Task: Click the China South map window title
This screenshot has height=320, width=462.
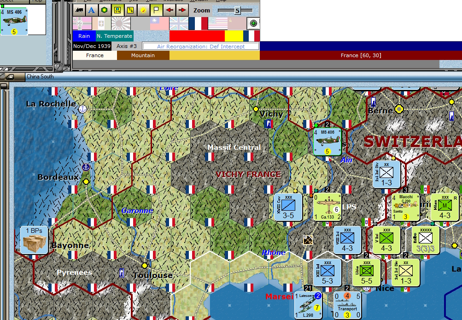Action: coord(40,77)
